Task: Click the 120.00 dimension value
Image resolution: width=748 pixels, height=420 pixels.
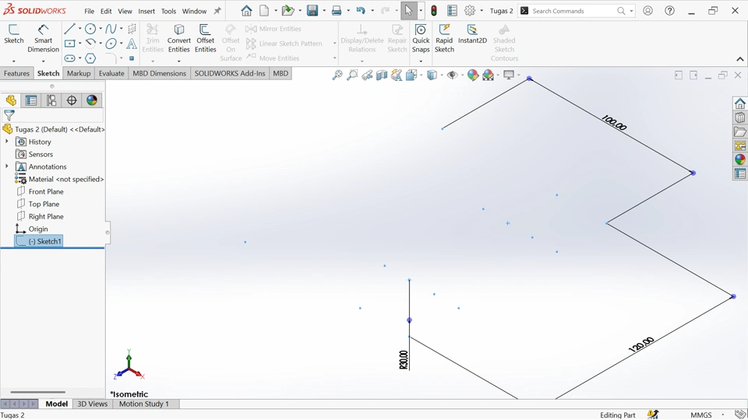Action: tap(641, 345)
